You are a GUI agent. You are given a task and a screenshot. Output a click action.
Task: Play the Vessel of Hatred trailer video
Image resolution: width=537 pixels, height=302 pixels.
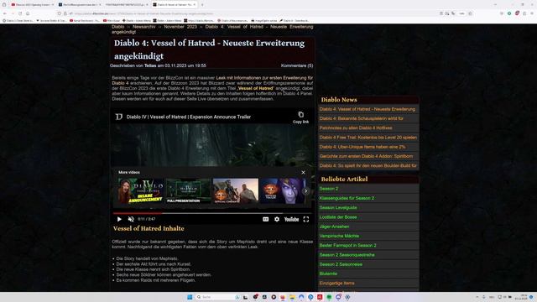click(x=119, y=219)
